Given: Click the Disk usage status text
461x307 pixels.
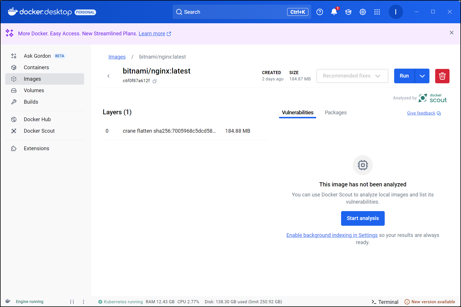Looking at the screenshot, I should (x=243, y=302).
